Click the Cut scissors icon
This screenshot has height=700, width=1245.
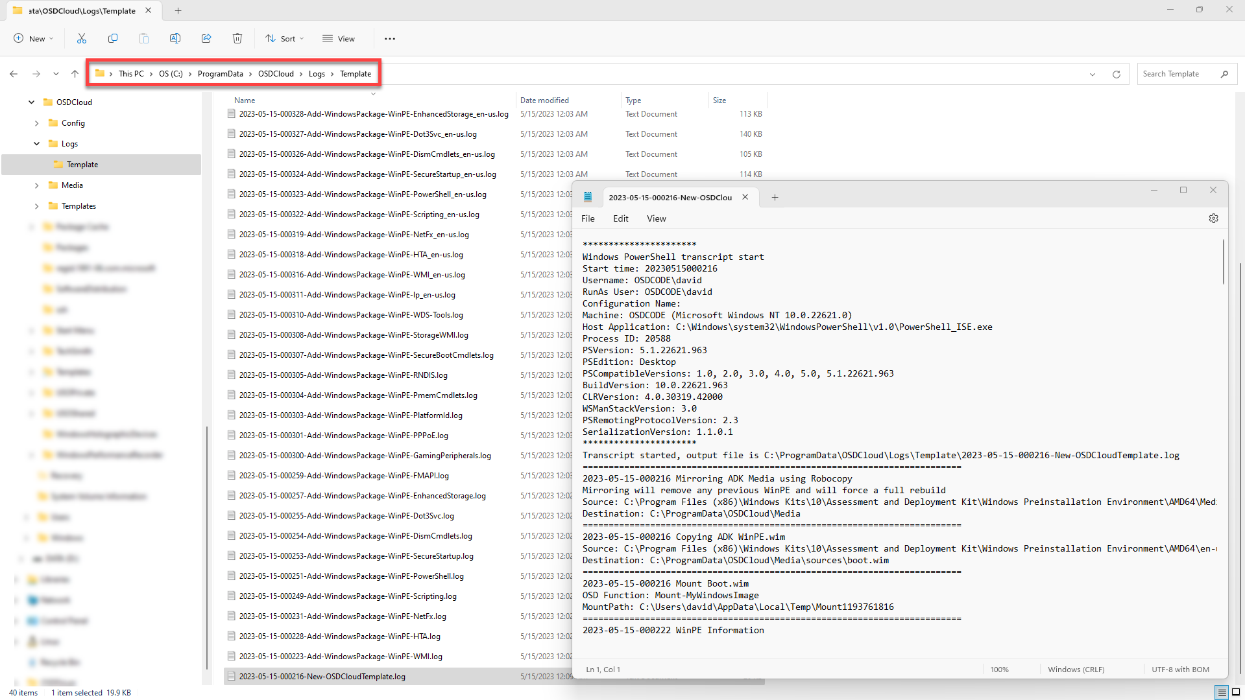82,39
